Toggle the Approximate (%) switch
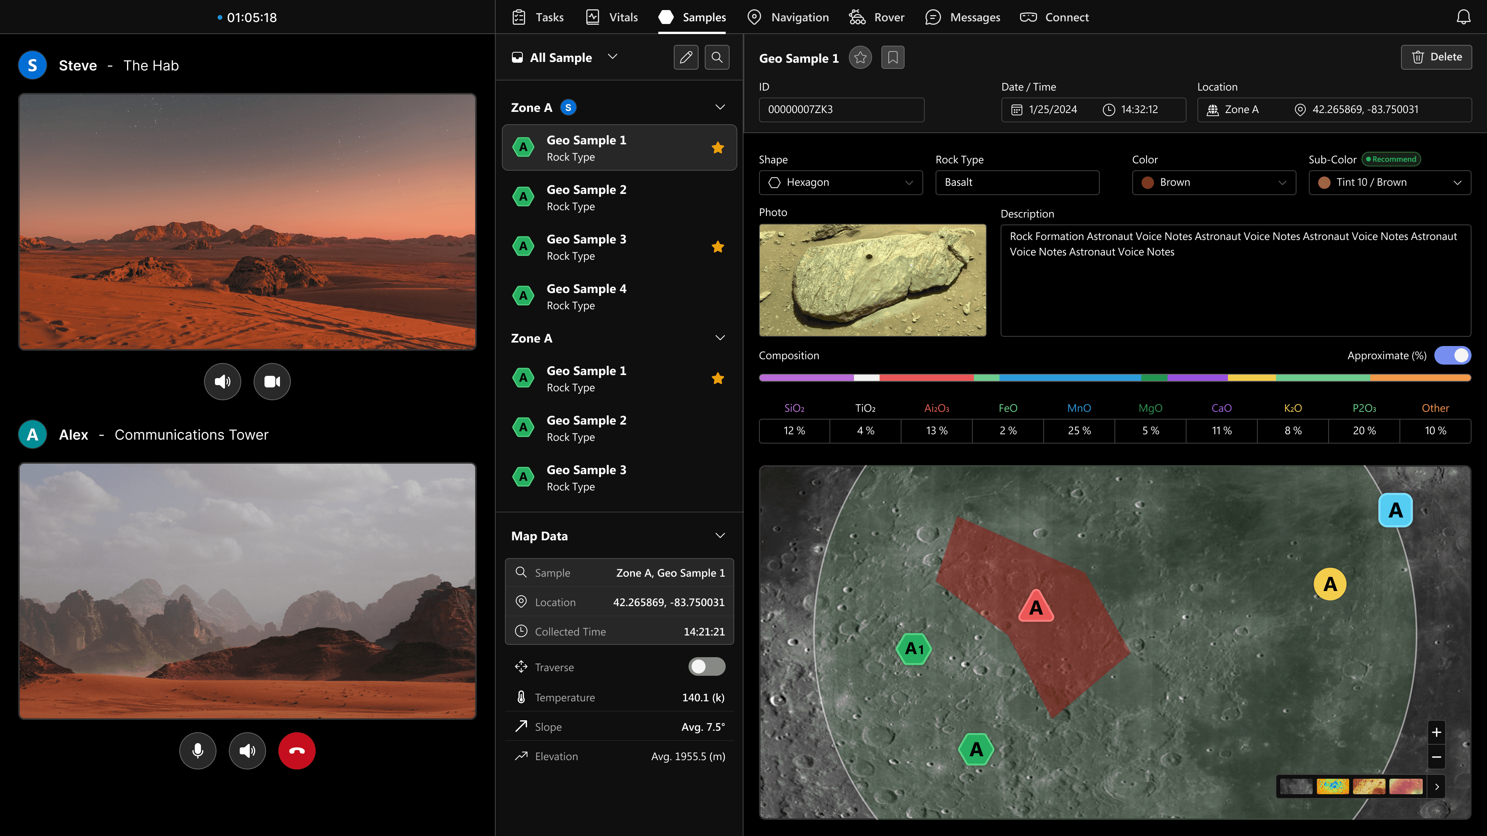Screen dimensions: 1487x836 click(1453, 355)
